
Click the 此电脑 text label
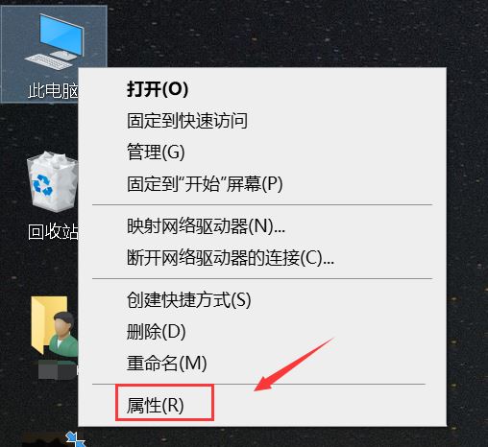[53, 91]
